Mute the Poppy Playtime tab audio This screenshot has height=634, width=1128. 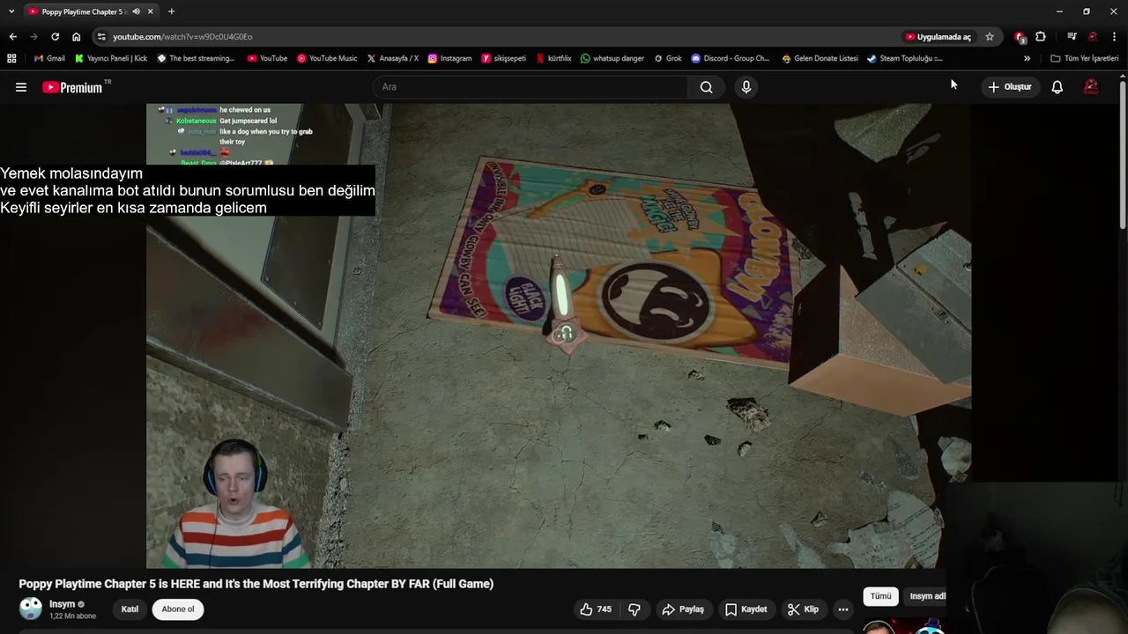click(x=136, y=11)
